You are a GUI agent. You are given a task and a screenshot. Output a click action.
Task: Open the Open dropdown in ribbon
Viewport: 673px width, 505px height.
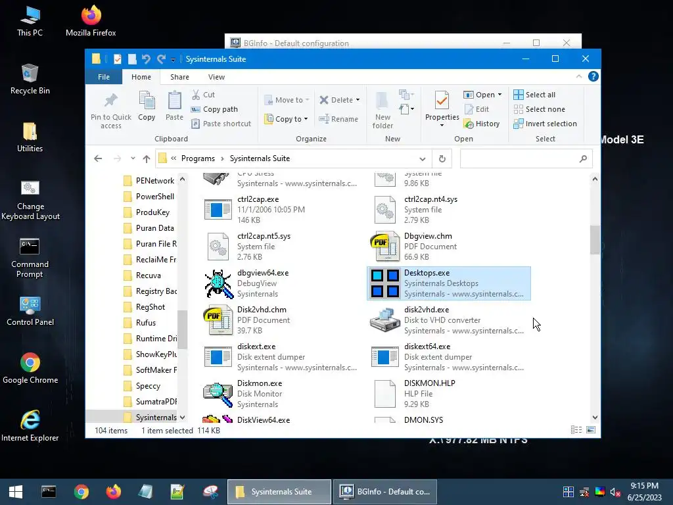coord(482,95)
